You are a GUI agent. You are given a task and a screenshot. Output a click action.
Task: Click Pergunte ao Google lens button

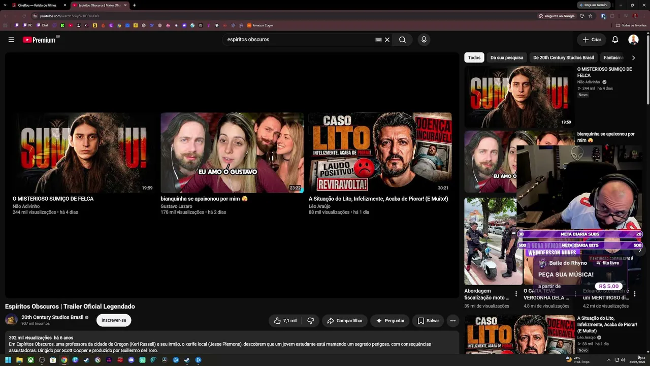[557, 16]
